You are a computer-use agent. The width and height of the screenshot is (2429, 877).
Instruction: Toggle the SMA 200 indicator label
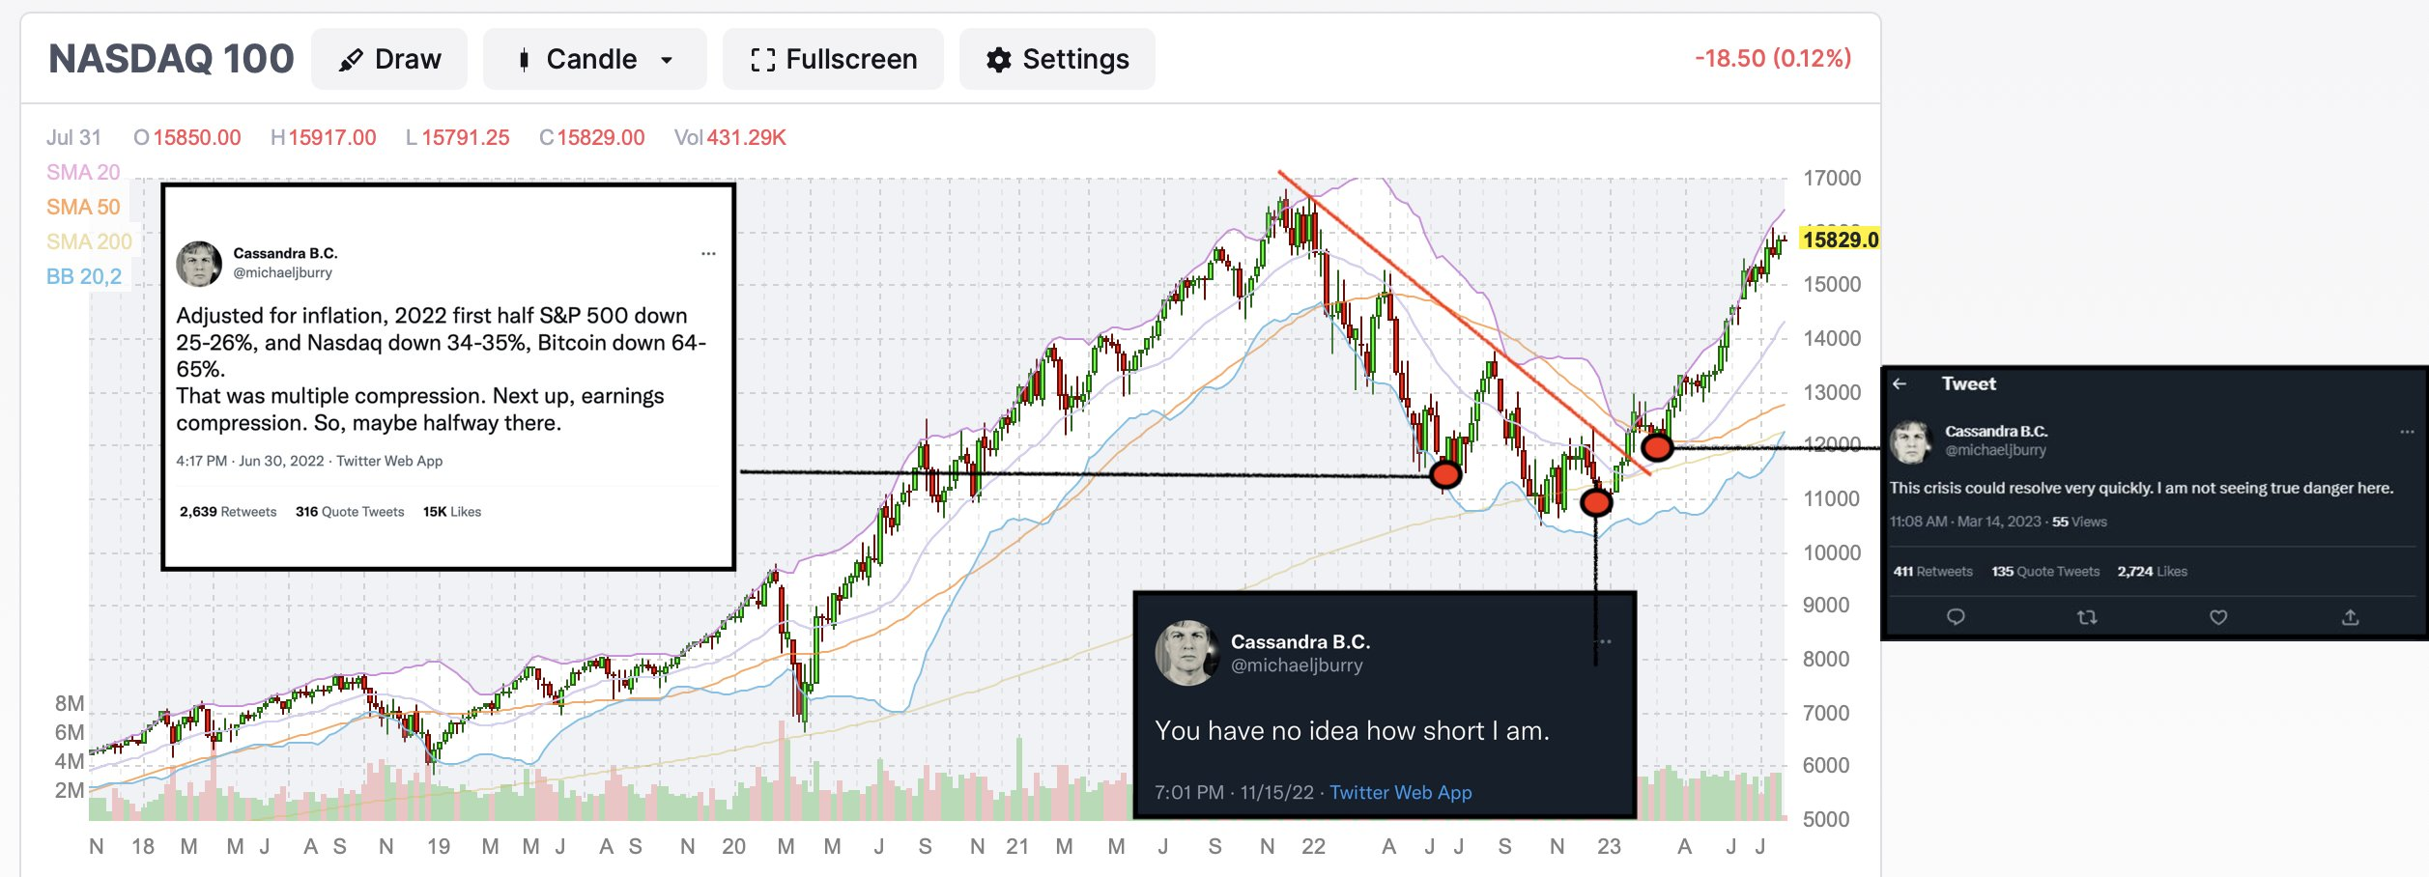pyautogui.click(x=89, y=241)
